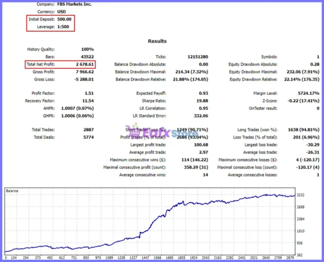
Task: Select Balance Drawdown Relative value 21.88% (174.05)
Action: point(190,79)
